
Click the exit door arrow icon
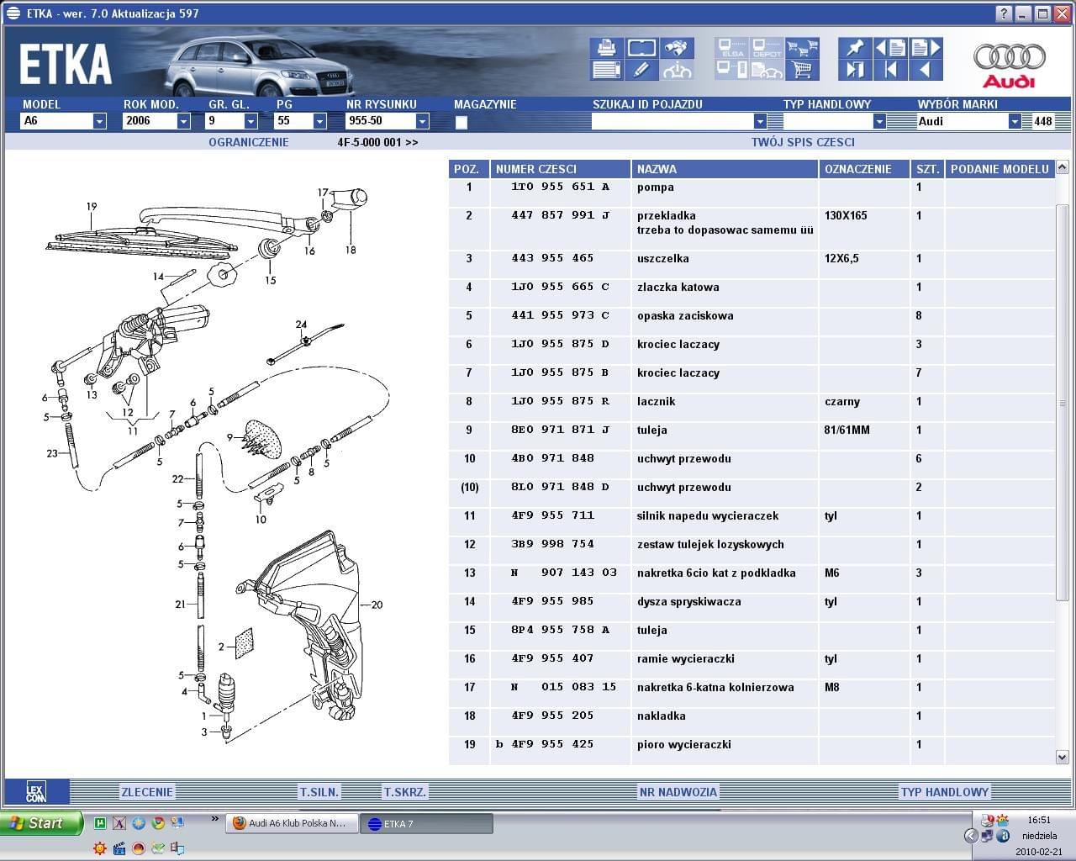[855, 70]
